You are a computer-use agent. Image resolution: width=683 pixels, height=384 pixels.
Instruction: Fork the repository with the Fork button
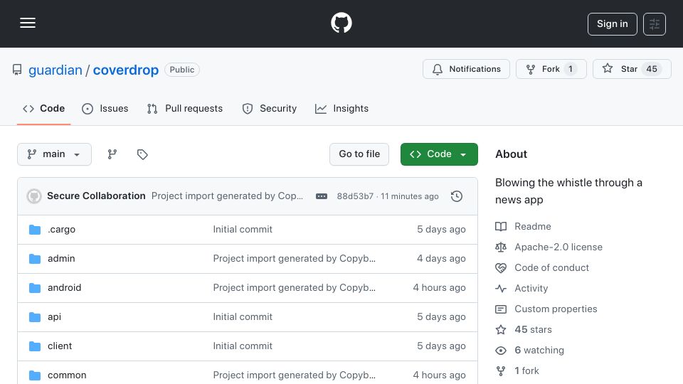click(551, 69)
